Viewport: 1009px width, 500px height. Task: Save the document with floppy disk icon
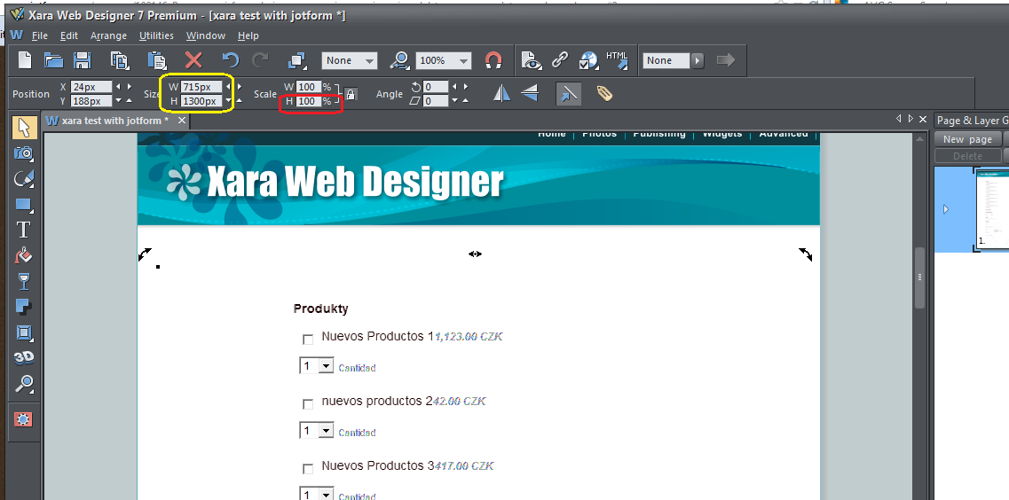pos(83,60)
